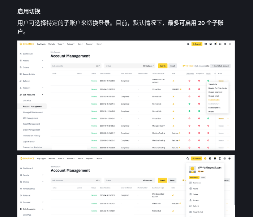Click highlighted profile icon in lower screenshot header
This screenshot has height=217, width=253.
point(205,158)
